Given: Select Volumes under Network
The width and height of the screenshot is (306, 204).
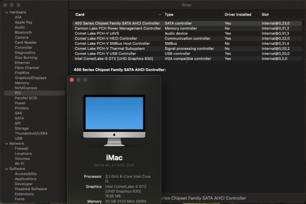Looking at the screenshot, I should [x=22, y=159].
